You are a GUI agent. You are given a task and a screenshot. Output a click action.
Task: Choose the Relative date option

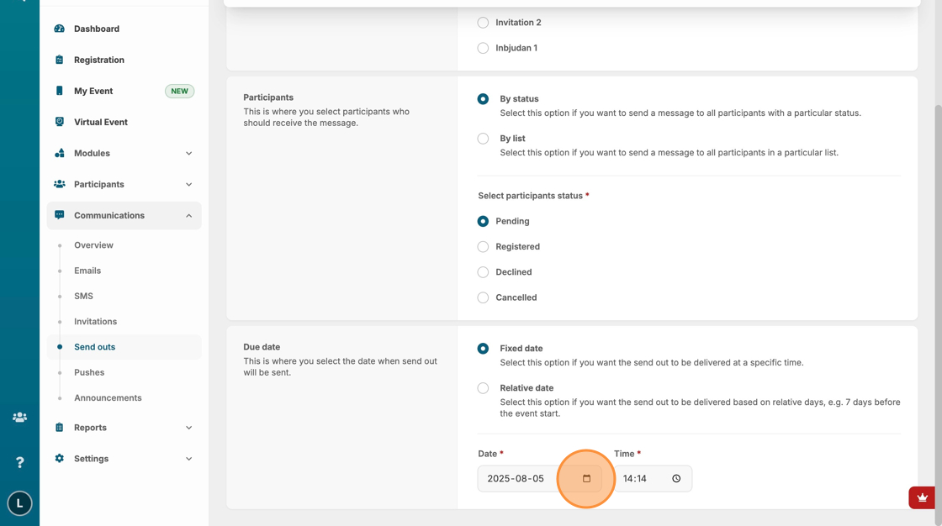pos(483,388)
